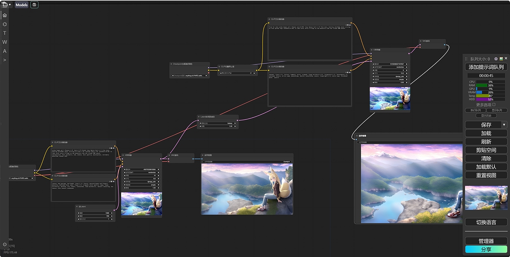This screenshot has width=510, height=257.
Task: Collapse the 空Latent node via its dot
Action: pyautogui.click(x=77, y=206)
